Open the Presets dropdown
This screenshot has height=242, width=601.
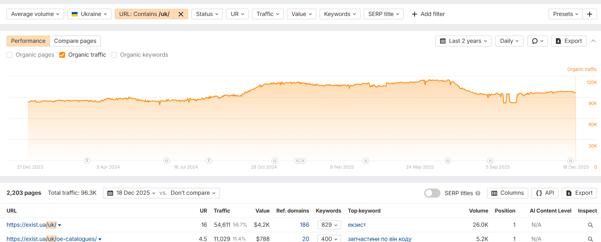click(x=565, y=14)
